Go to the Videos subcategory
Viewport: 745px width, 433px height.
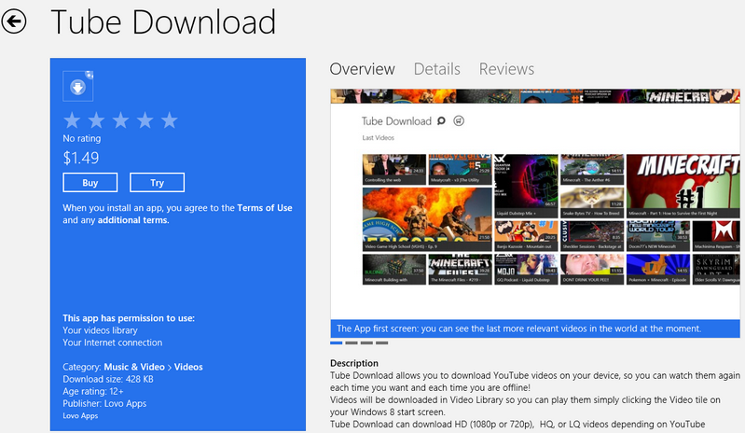point(187,367)
